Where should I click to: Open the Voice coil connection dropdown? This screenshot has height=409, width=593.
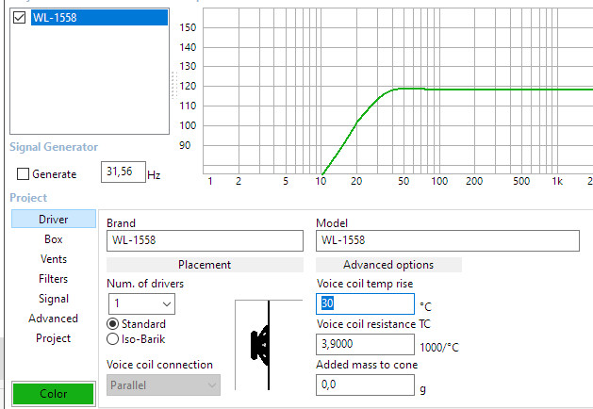pyautogui.click(x=163, y=385)
